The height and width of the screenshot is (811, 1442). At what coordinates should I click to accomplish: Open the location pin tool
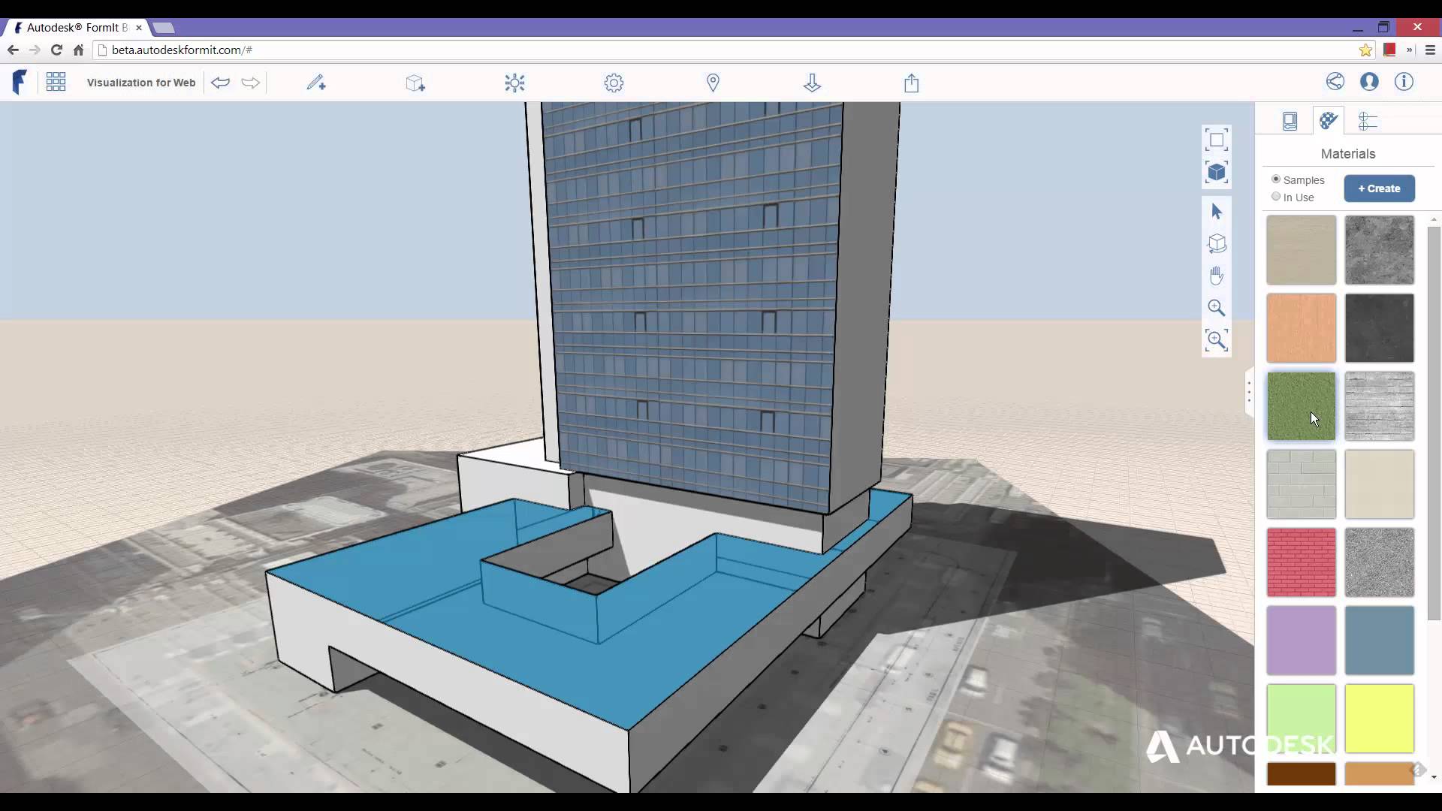point(713,83)
